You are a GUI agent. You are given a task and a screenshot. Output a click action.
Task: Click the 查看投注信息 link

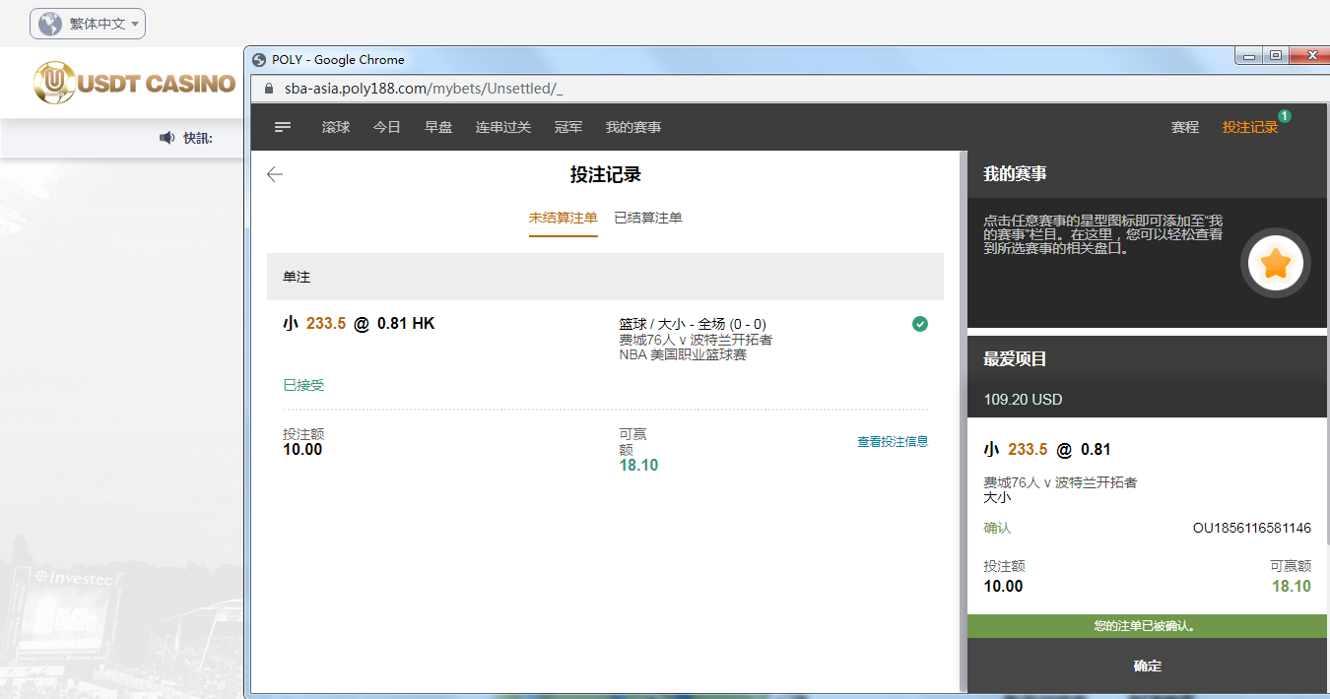coord(893,442)
